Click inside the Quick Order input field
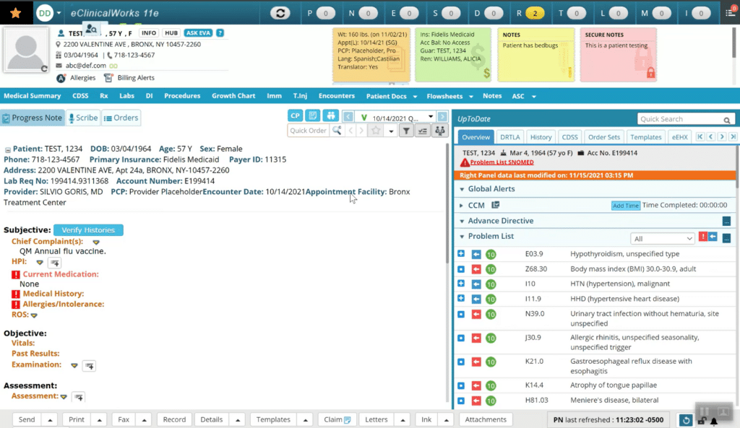This screenshot has height=428, width=740. tap(309, 131)
